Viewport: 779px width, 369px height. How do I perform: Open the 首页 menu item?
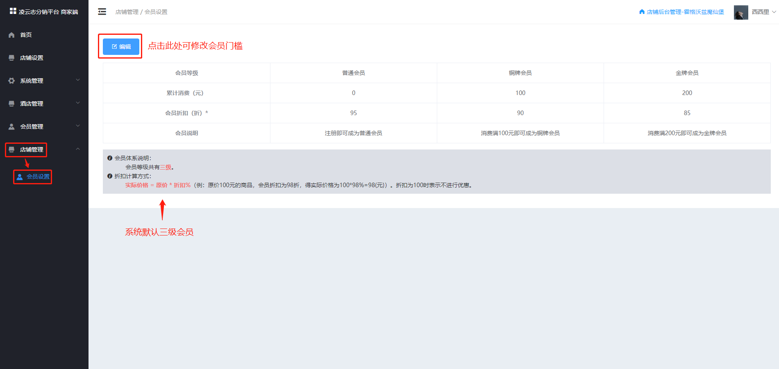coord(44,35)
